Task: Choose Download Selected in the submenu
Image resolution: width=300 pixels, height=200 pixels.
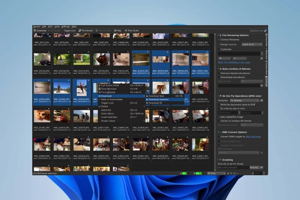Action: point(165,99)
